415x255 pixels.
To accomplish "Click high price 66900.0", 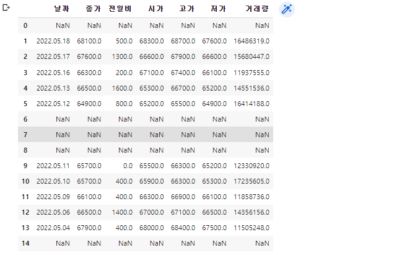I will (183, 197).
